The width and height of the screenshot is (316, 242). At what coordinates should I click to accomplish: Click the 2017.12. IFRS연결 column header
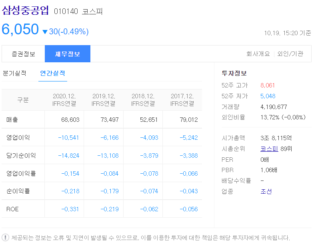pos(182,100)
